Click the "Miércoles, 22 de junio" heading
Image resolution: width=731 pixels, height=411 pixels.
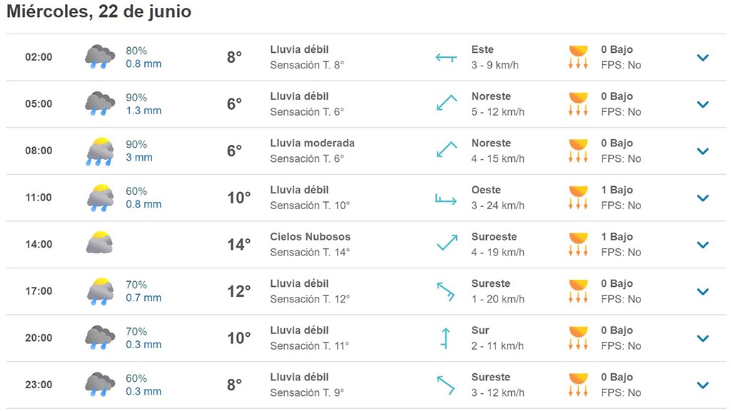(x=99, y=12)
